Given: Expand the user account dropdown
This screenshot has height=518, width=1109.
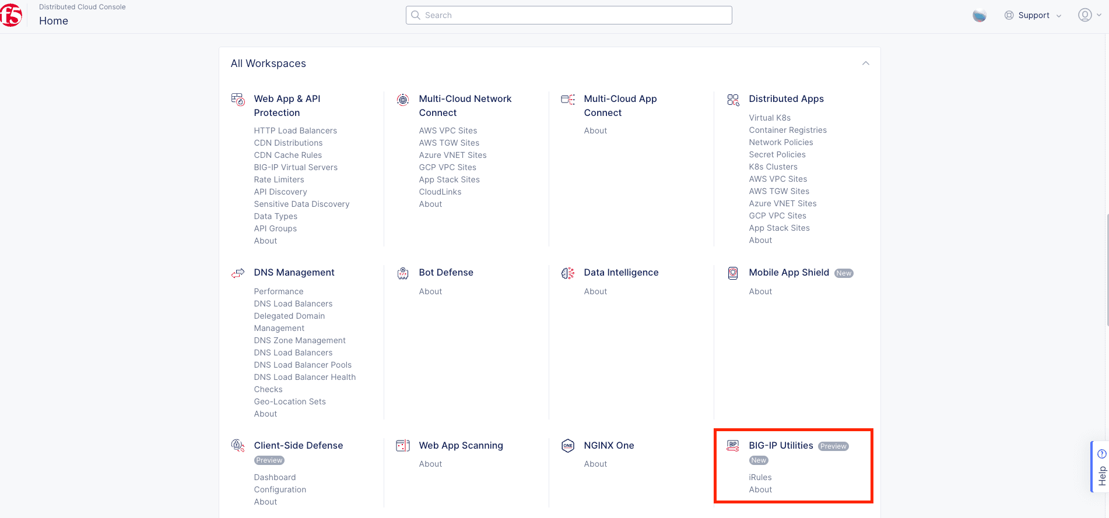Looking at the screenshot, I should pyautogui.click(x=1089, y=15).
